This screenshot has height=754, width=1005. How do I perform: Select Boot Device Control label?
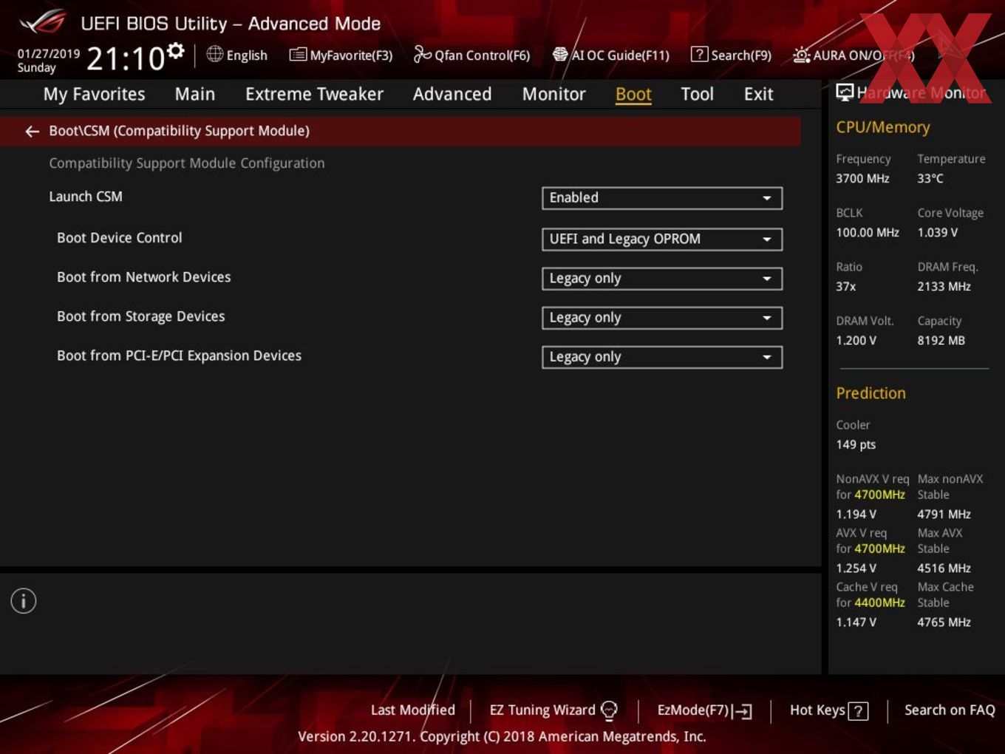tap(119, 238)
